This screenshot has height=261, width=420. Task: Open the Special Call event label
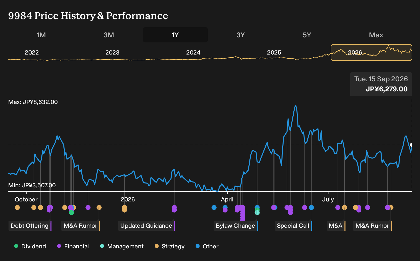tap(293, 226)
